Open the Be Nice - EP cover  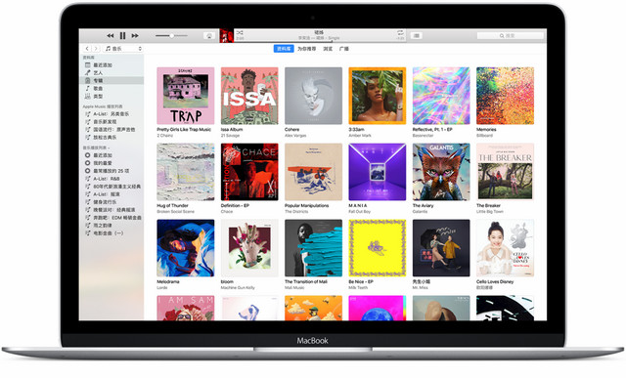tap(378, 248)
